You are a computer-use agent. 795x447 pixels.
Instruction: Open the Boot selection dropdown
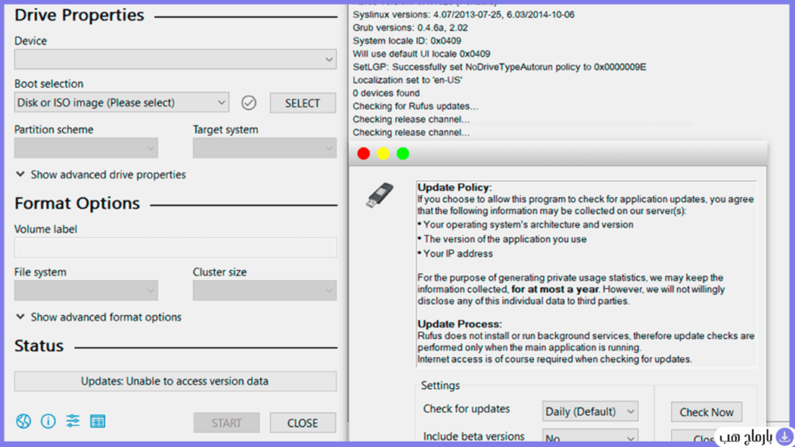click(122, 103)
